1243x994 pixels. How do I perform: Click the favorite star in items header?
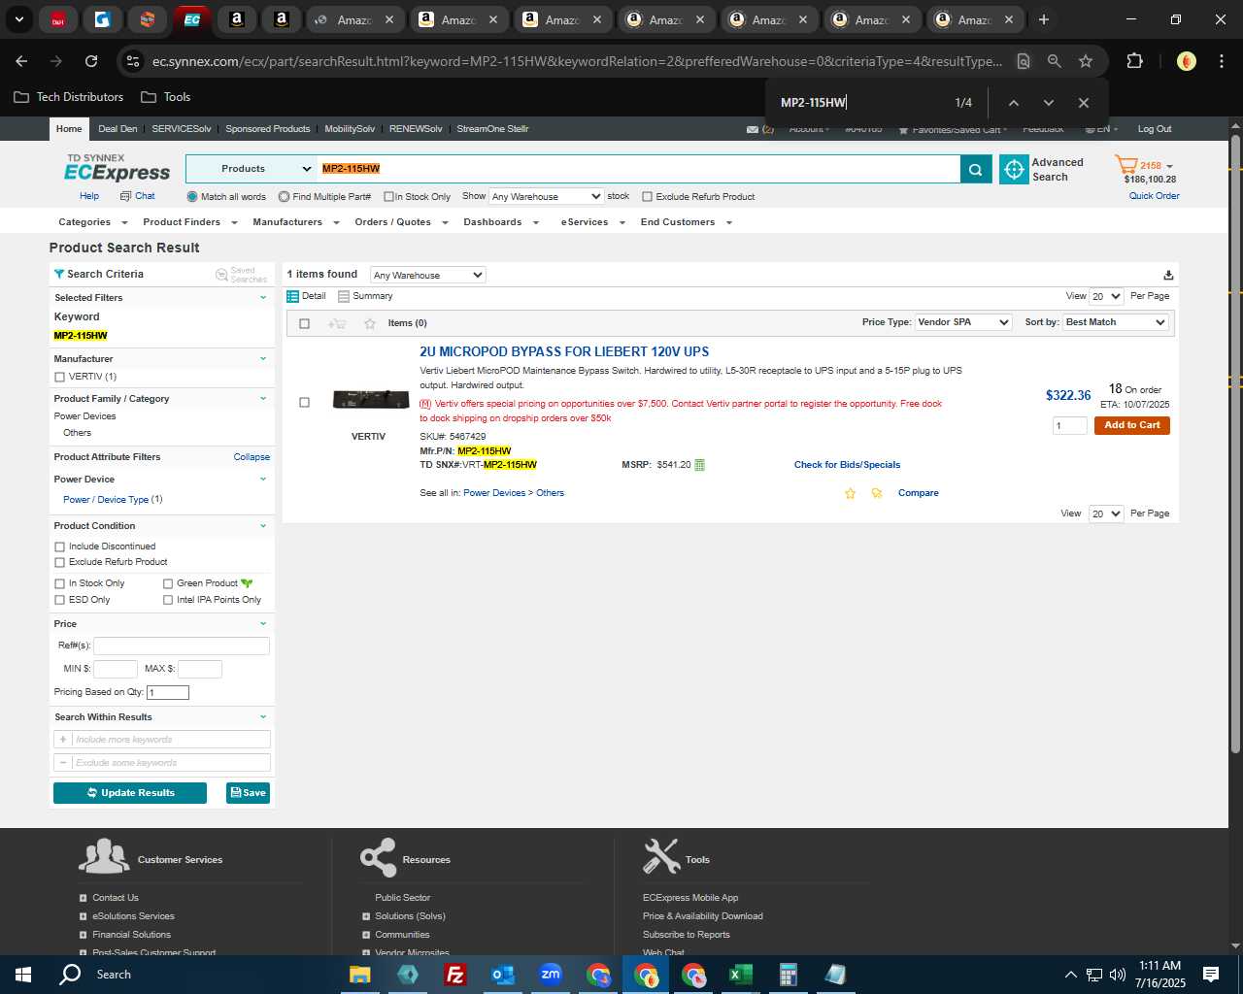click(370, 324)
